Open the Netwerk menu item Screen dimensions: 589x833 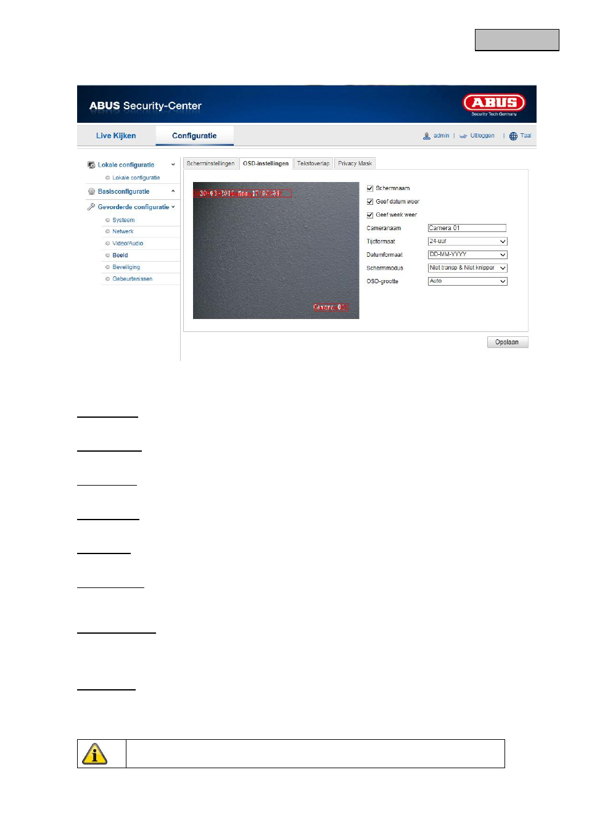click(123, 232)
